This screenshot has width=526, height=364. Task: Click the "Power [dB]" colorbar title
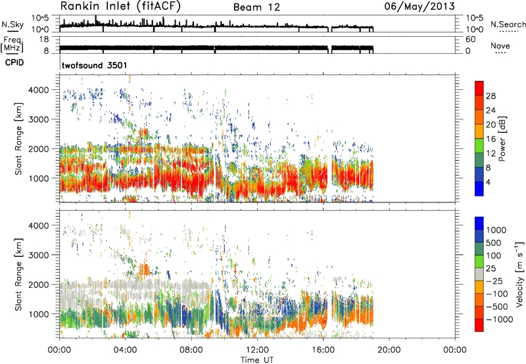coord(502,139)
